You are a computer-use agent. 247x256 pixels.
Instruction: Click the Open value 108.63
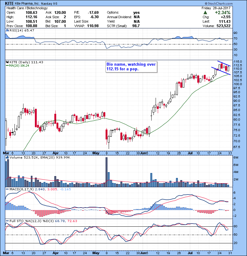pos(31,13)
